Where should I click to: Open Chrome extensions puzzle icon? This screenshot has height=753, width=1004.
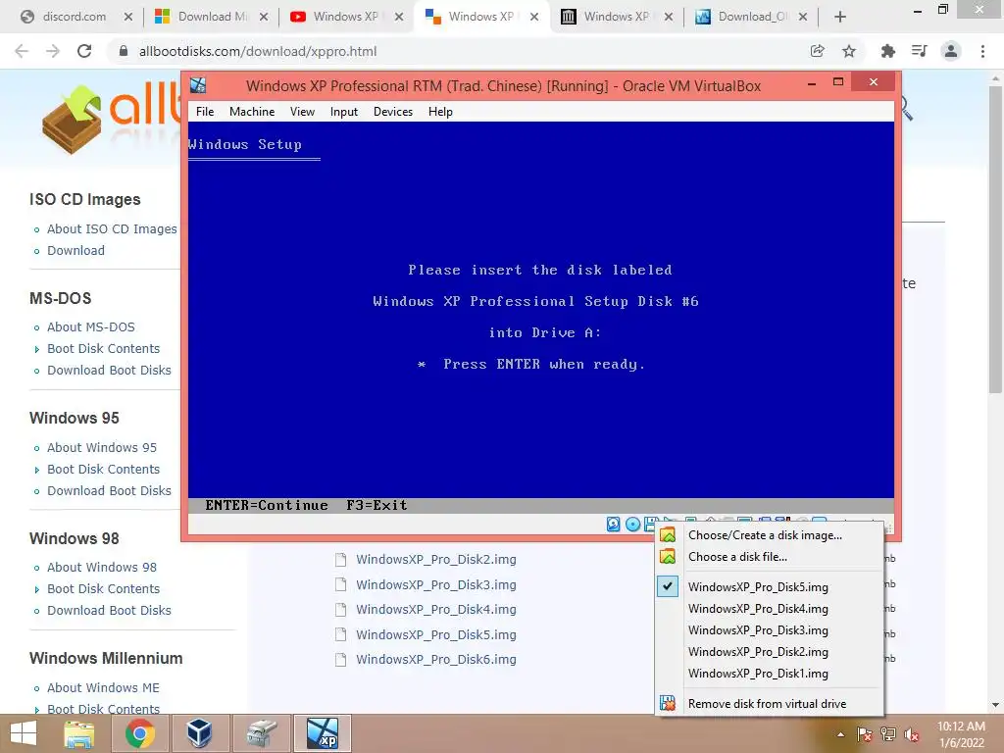tap(887, 51)
